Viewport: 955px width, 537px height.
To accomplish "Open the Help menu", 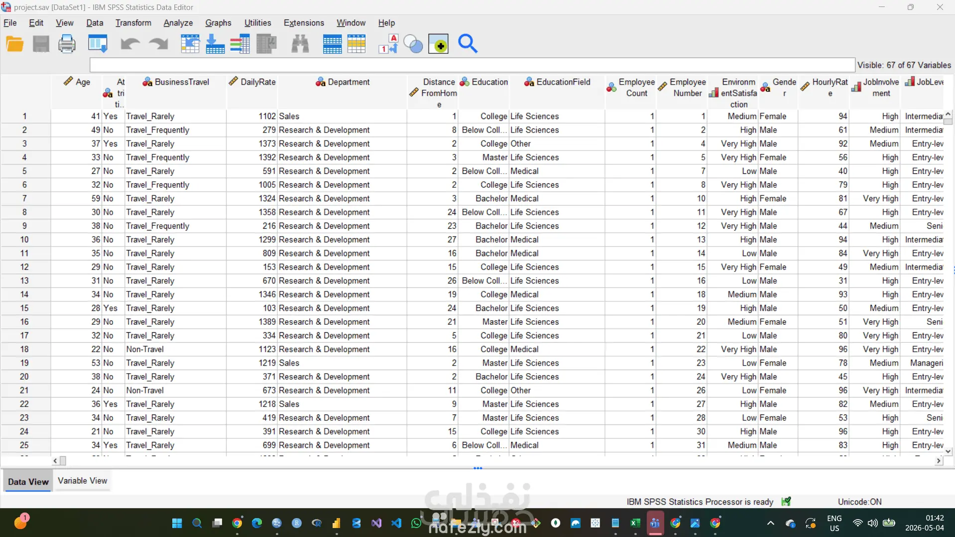I will [x=386, y=23].
